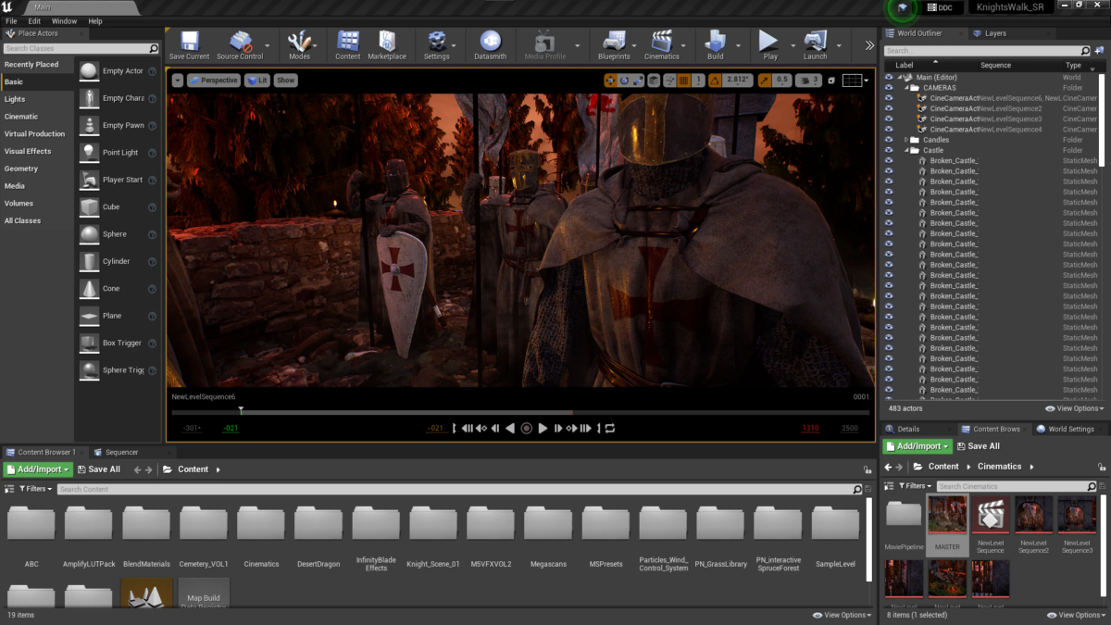Select the Box Trigger actor icon
This screenshot has height=625, width=1111.
[89, 344]
